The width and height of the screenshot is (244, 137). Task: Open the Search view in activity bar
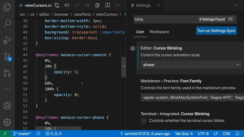[7, 24]
